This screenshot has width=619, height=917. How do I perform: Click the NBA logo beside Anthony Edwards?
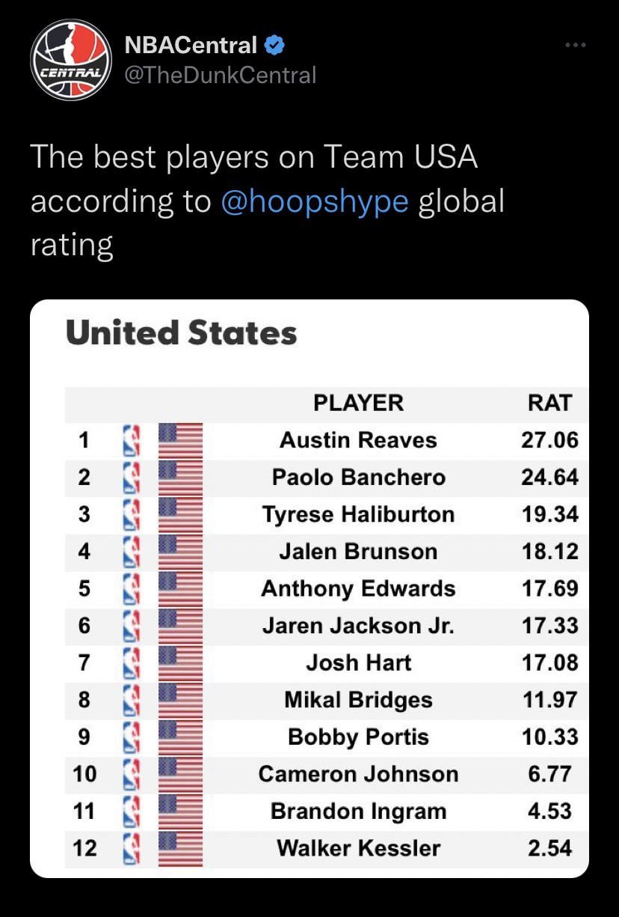coord(132,588)
